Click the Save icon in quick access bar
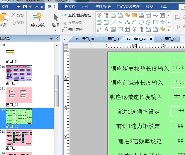The width and height of the screenshot is (185, 155). tap(18, 7)
